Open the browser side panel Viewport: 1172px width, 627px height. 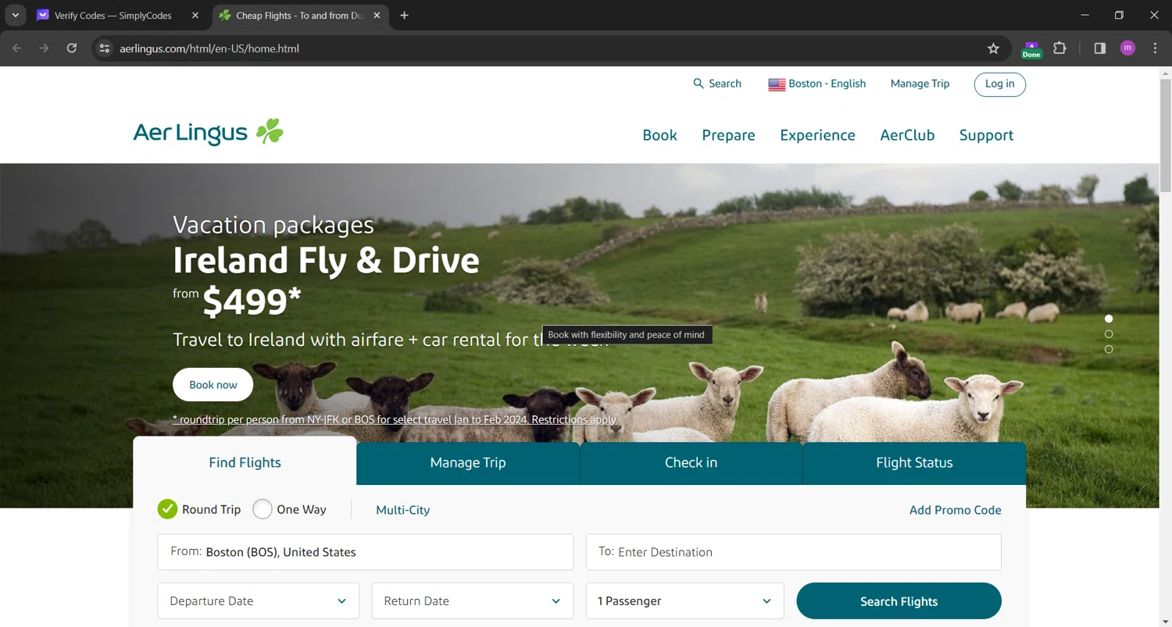(1100, 48)
